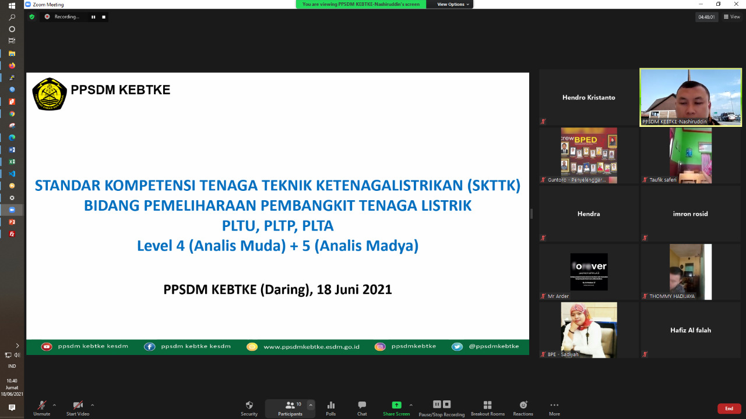The height and width of the screenshot is (419, 746).
Task: Expand the audio options caret beside Unmute
Action: (x=54, y=405)
